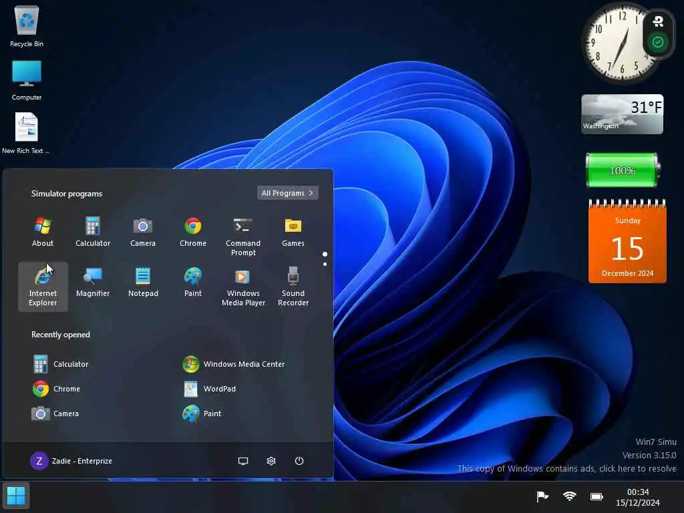Click the battery icon in system tray
This screenshot has height=513, width=684.
tap(596, 496)
